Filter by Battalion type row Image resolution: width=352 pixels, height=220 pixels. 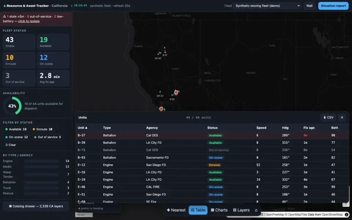36,182
